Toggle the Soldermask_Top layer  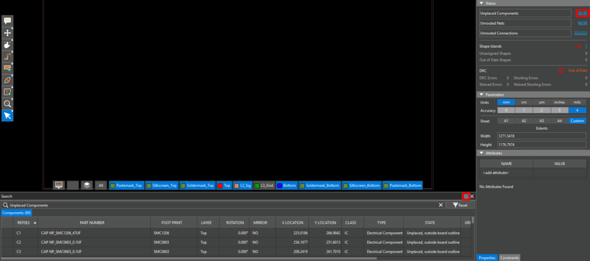point(197,186)
